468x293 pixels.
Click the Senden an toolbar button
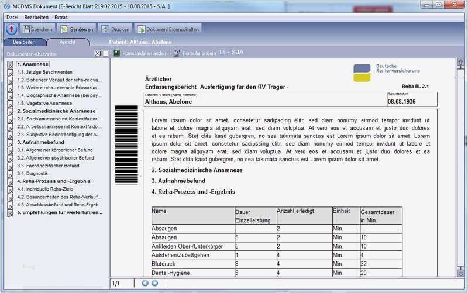(76, 29)
